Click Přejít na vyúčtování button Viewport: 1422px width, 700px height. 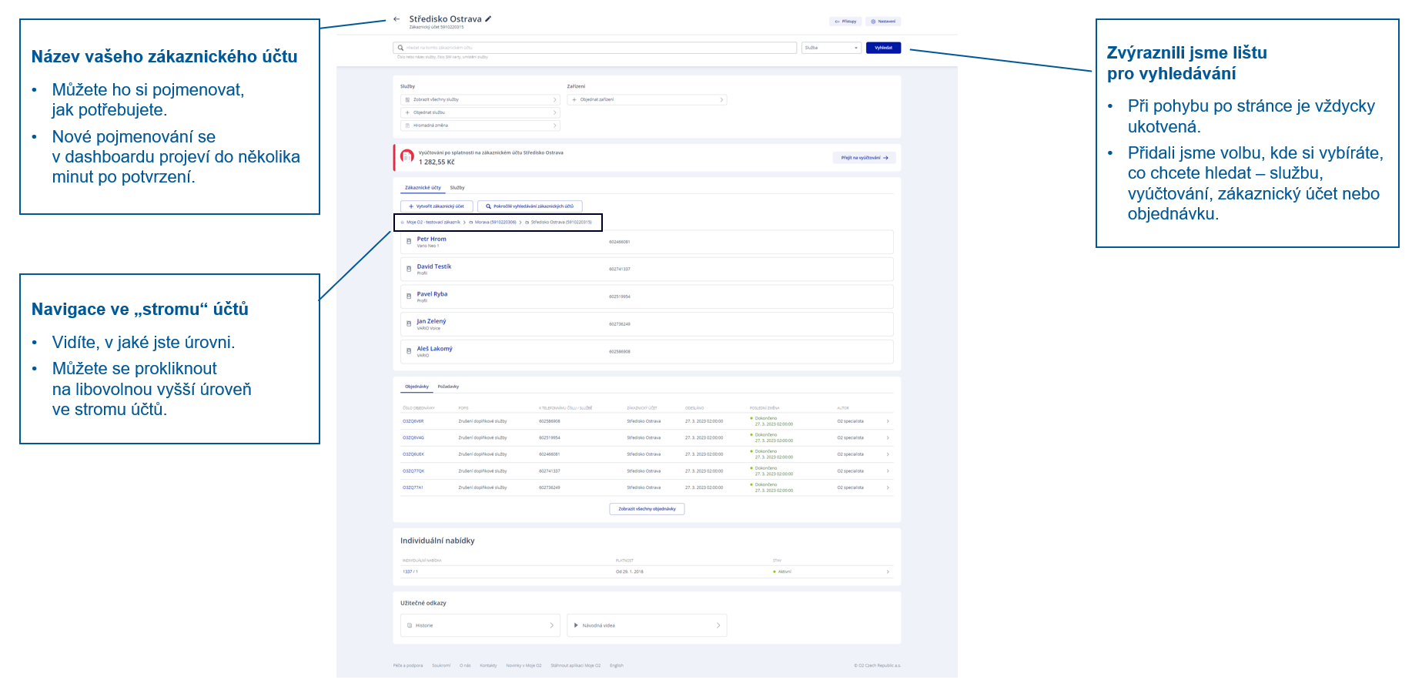tap(864, 158)
